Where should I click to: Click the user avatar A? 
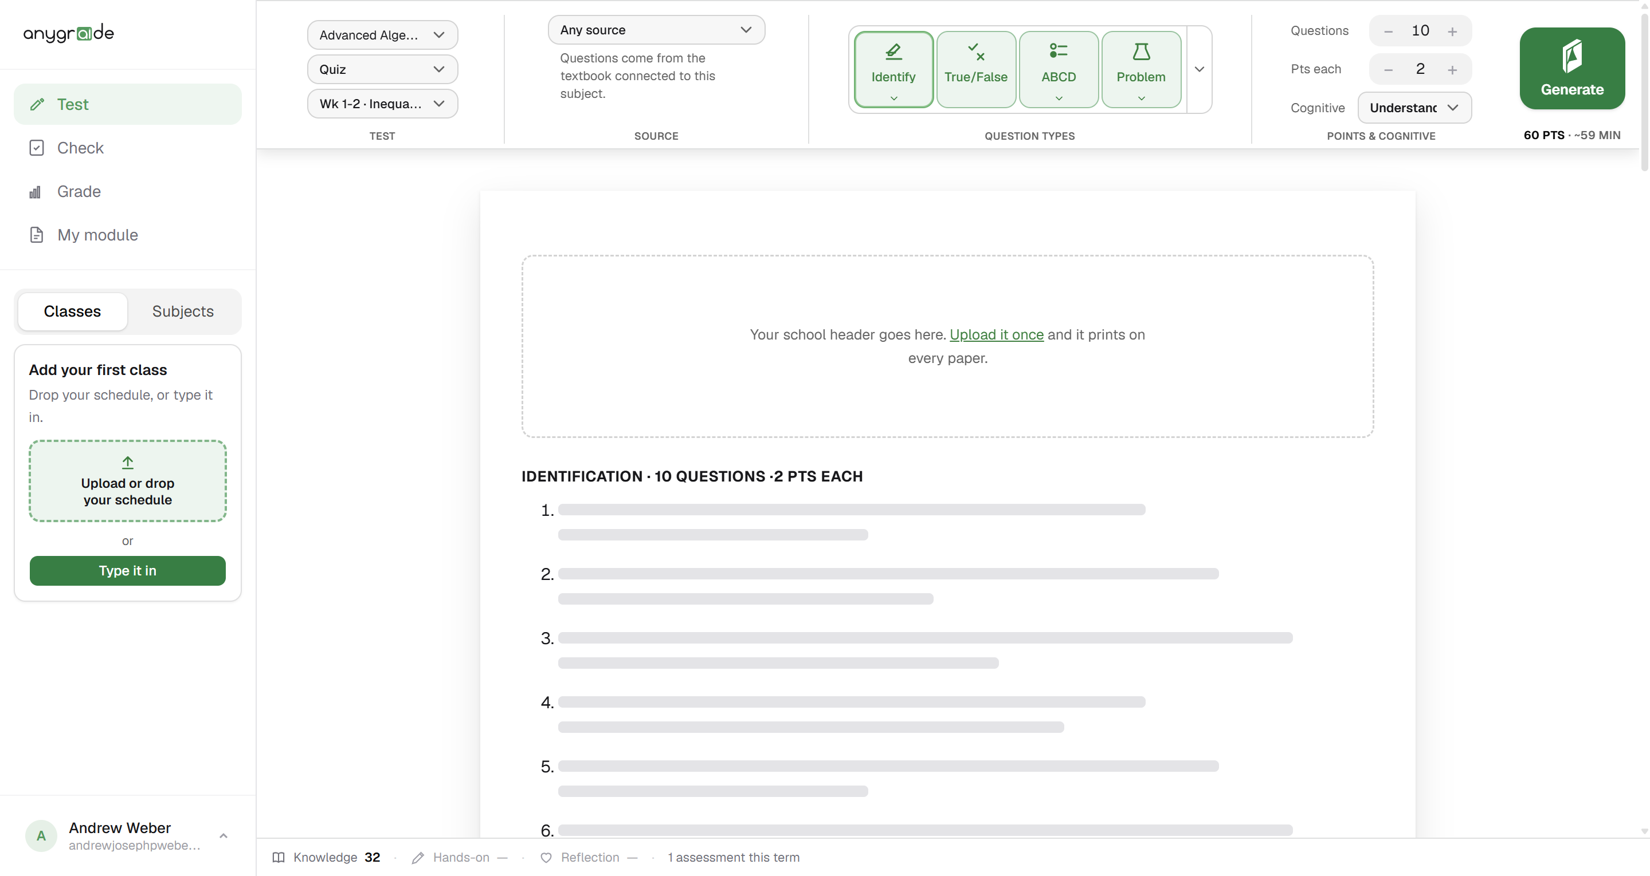click(x=41, y=836)
